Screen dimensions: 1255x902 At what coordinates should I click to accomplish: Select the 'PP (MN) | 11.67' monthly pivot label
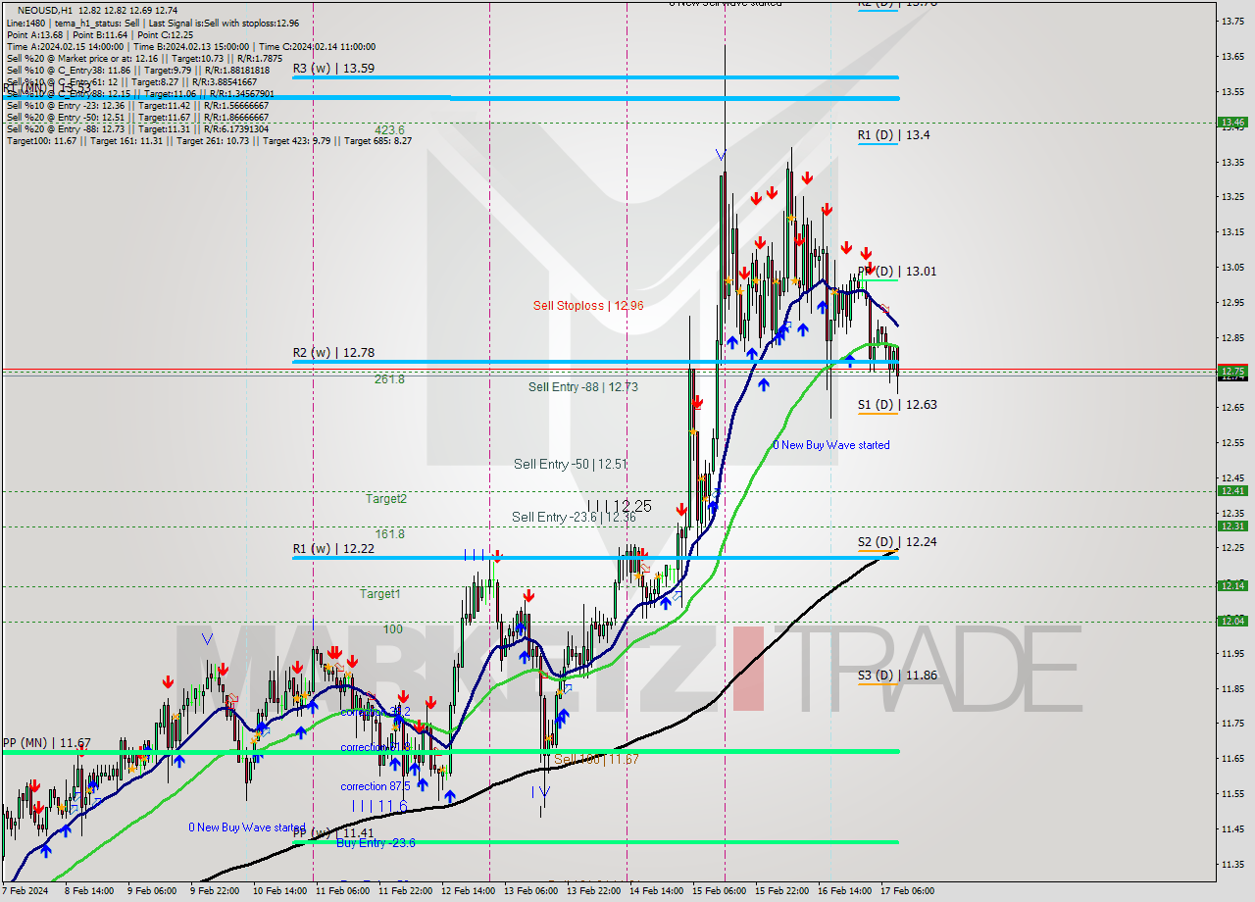[x=47, y=743]
